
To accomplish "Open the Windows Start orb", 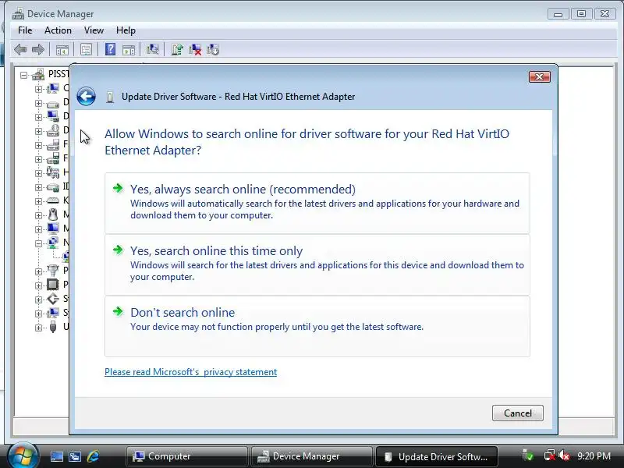I will click(x=23, y=456).
